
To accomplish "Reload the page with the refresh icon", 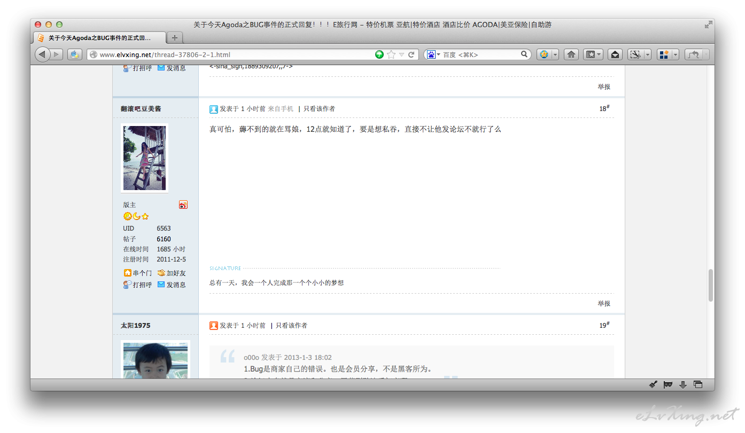I will click(412, 54).
